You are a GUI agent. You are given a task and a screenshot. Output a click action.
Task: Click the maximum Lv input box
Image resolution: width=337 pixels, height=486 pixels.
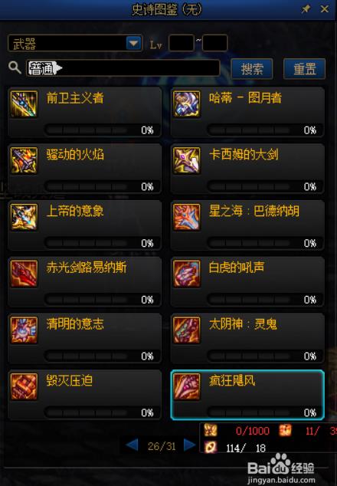[x=214, y=43]
